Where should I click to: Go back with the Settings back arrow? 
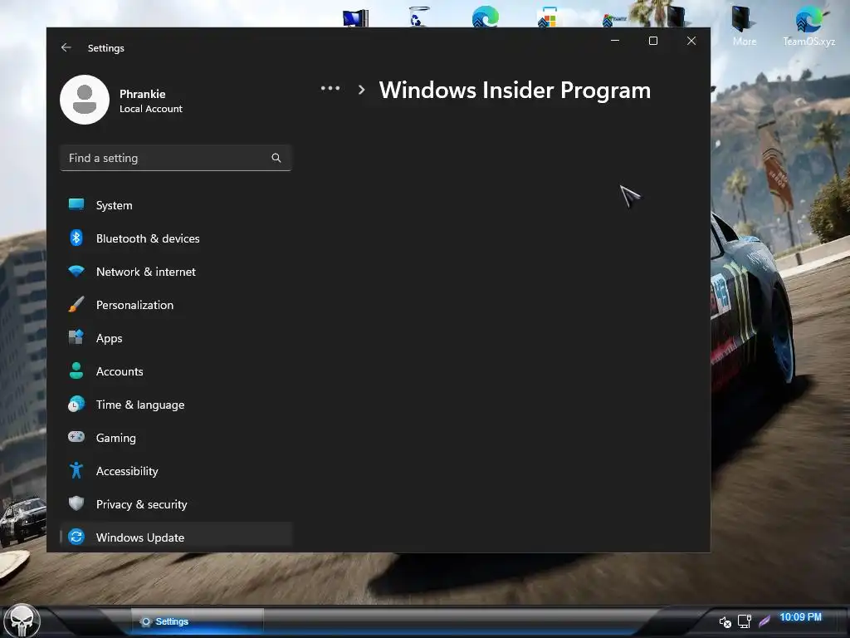click(66, 47)
